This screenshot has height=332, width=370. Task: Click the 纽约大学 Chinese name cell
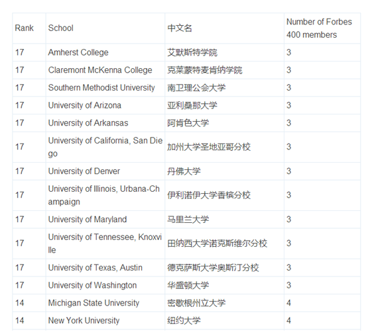(224, 321)
